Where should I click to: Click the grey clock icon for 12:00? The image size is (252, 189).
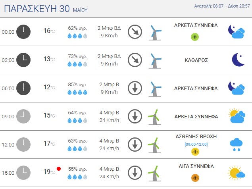click(23, 145)
